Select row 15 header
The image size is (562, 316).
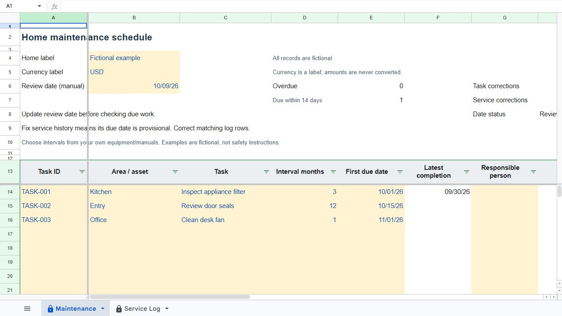(10, 206)
